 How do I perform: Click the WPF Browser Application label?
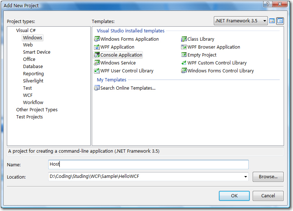214,47
